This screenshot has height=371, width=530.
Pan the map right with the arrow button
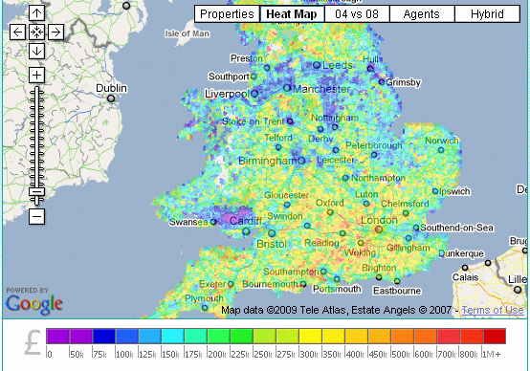[55, 33]
